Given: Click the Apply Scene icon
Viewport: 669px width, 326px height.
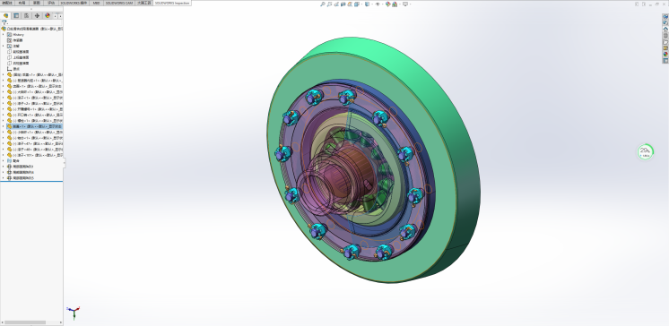Looking at the screenshot, I should [395, 4].
